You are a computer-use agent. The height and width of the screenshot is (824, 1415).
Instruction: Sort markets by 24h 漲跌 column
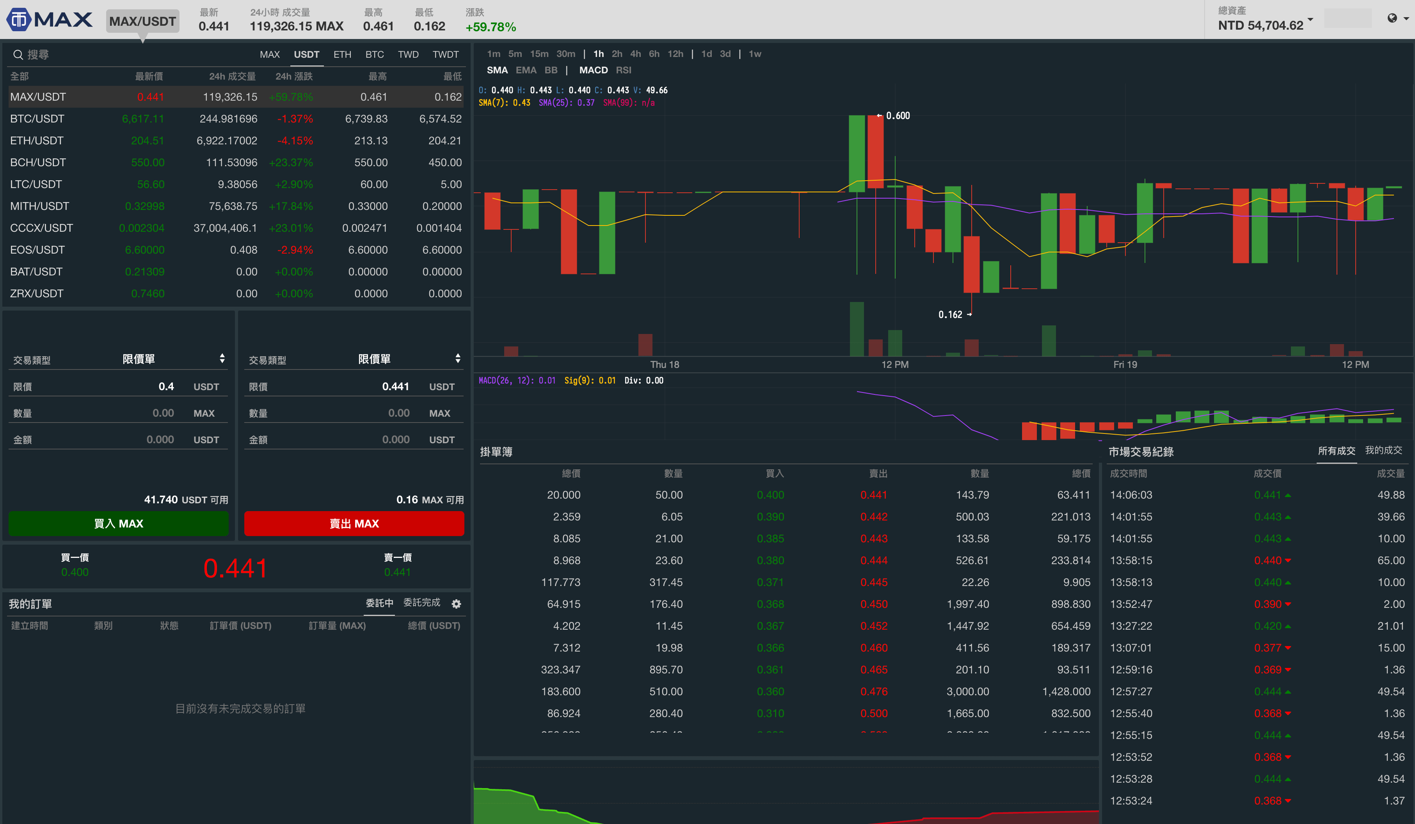[x=294, y=76]
